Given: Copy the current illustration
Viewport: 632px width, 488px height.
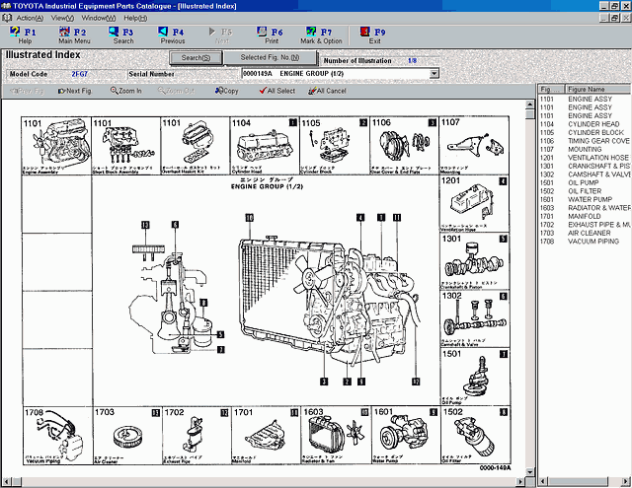Looking at the screenshot, I should click(226, 91).
